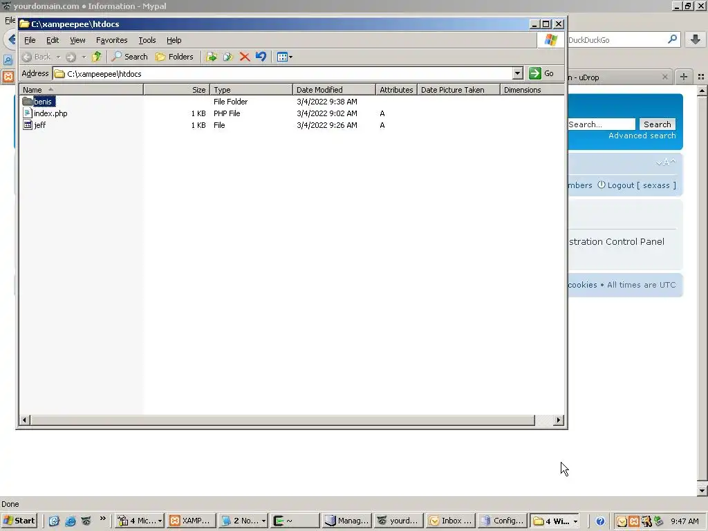
Task: Sort by the Name column header
Action: 82,90
